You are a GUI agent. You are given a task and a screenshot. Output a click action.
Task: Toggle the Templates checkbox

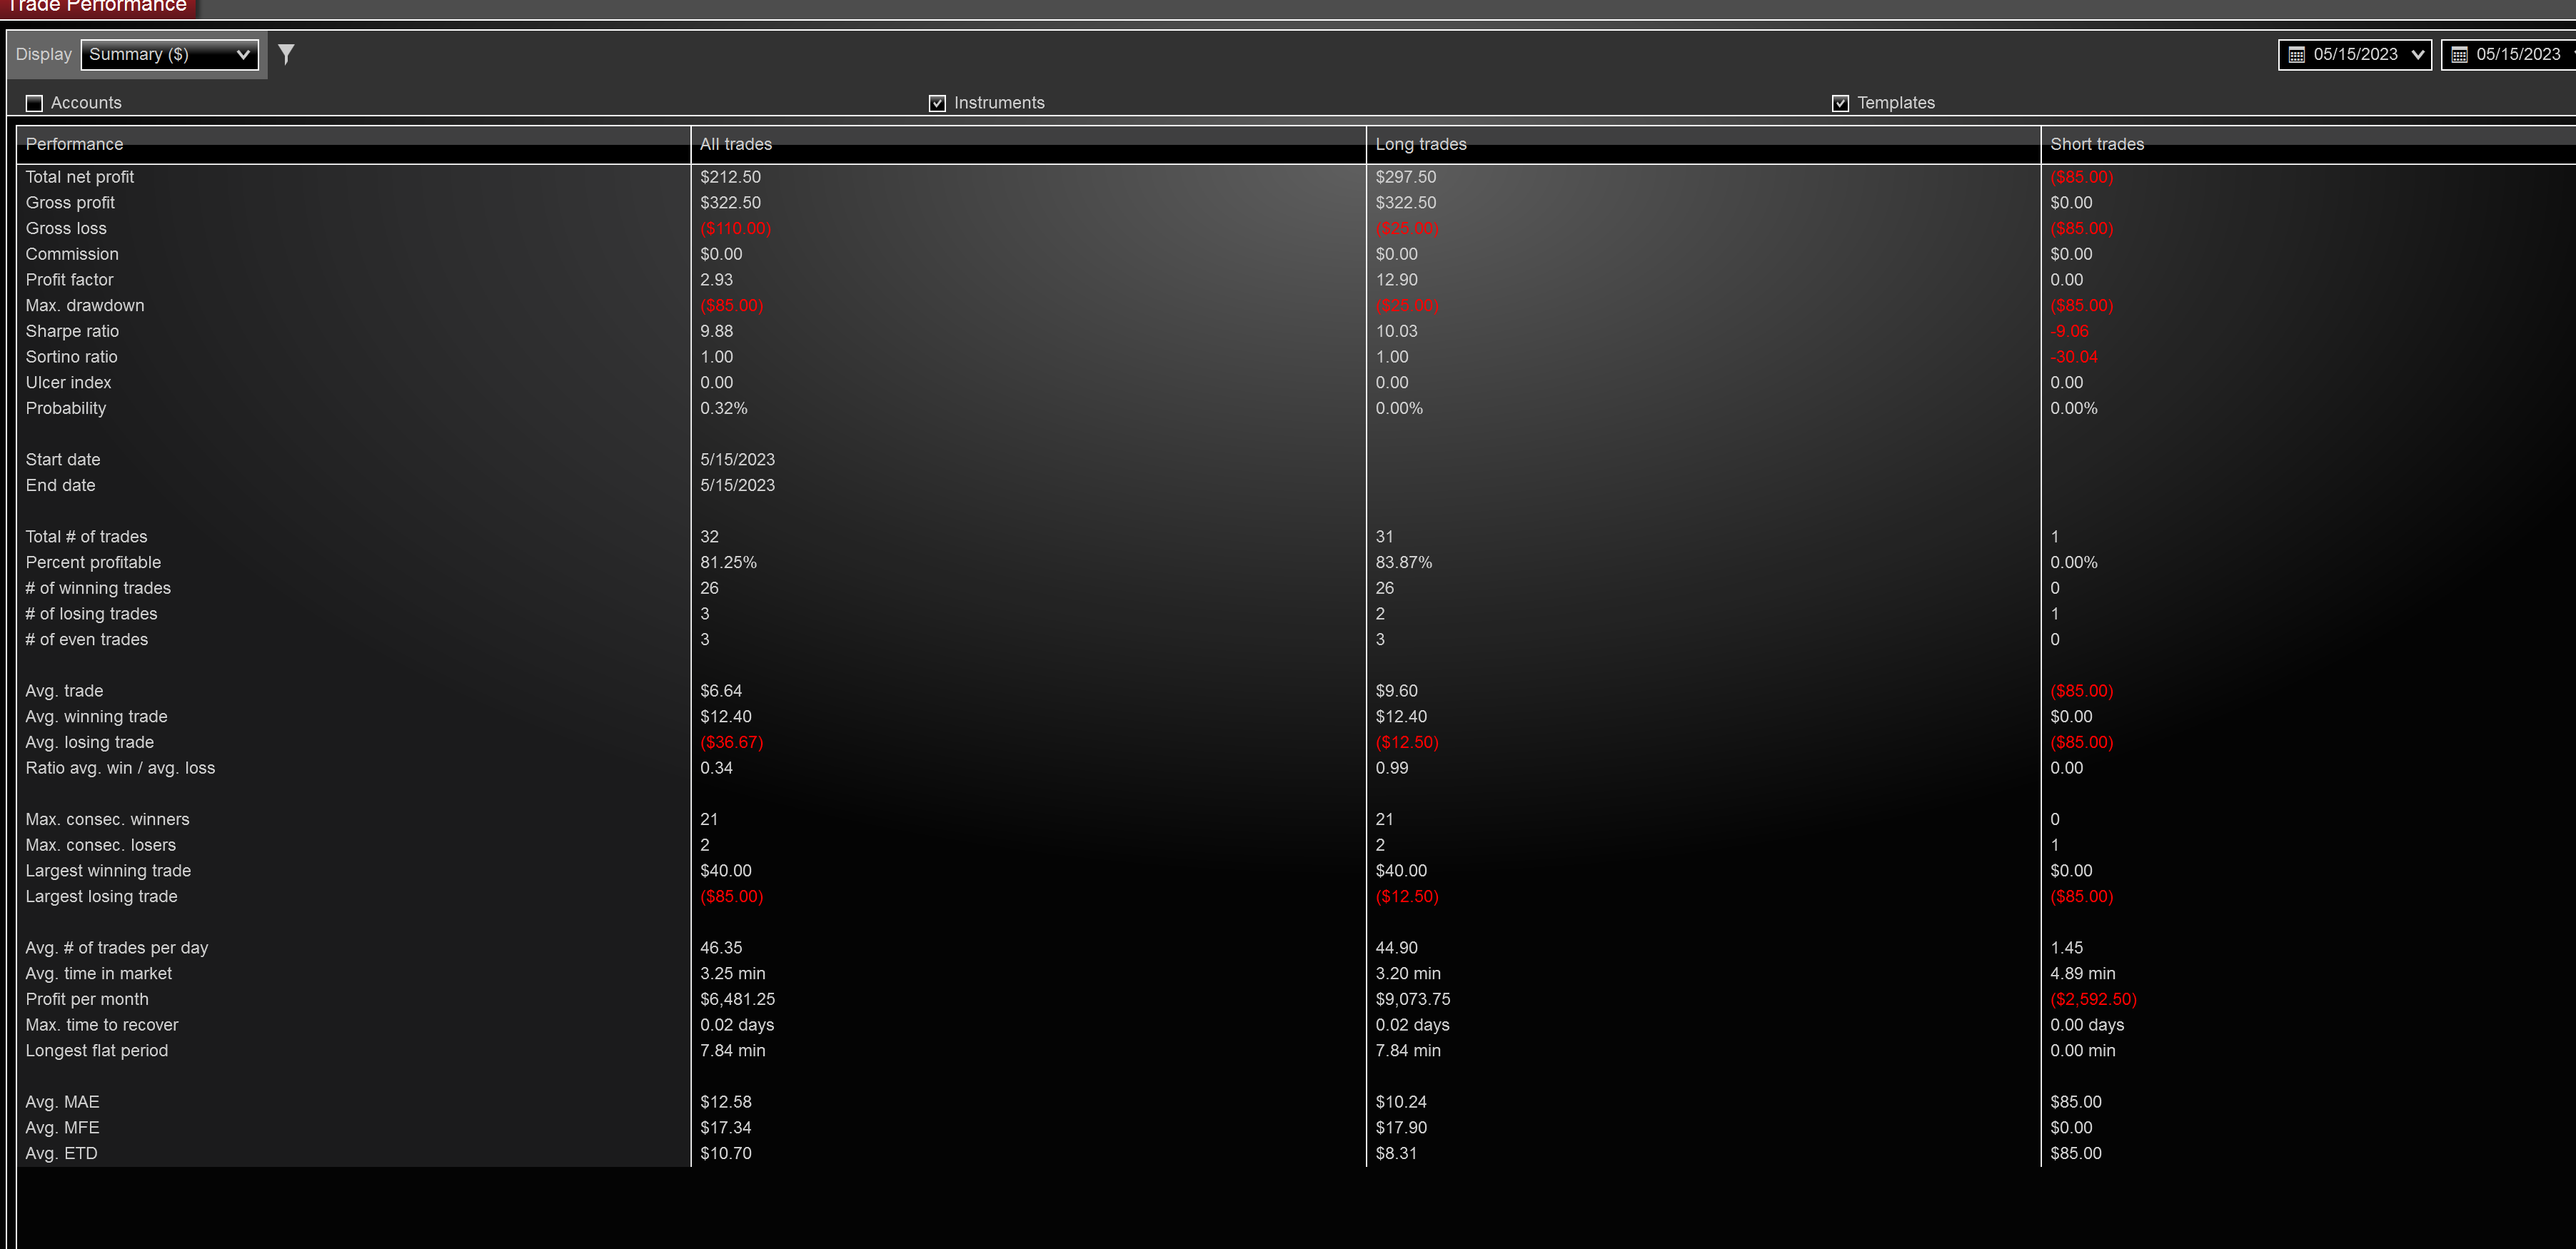point(1840,103)
